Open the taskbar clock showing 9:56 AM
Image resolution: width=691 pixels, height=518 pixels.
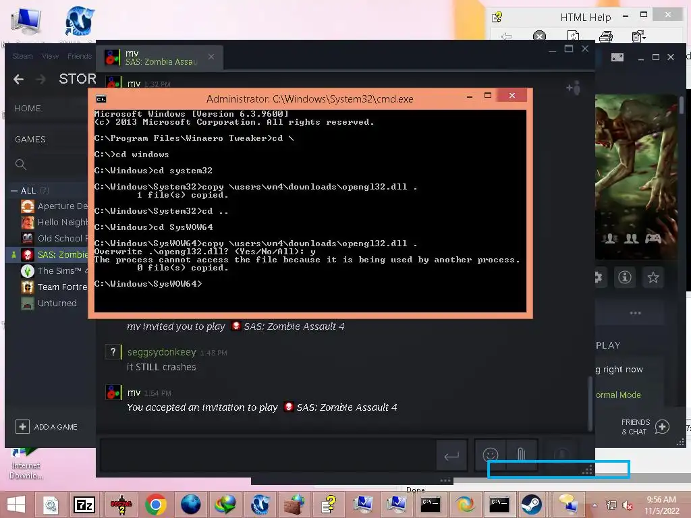click(x=661, y=505)
